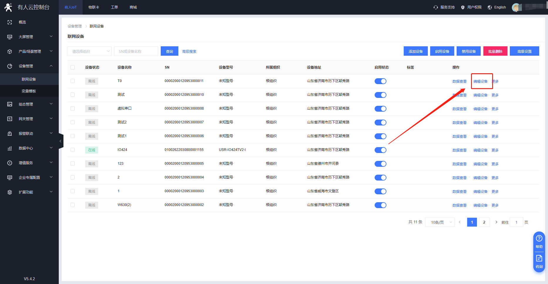Click the 数据中心 bar chart icon
The height and width of the screenshot is (284, 548).
(10, 148)
